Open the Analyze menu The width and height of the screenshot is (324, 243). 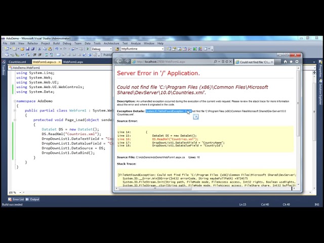click(x=136, y=44)
